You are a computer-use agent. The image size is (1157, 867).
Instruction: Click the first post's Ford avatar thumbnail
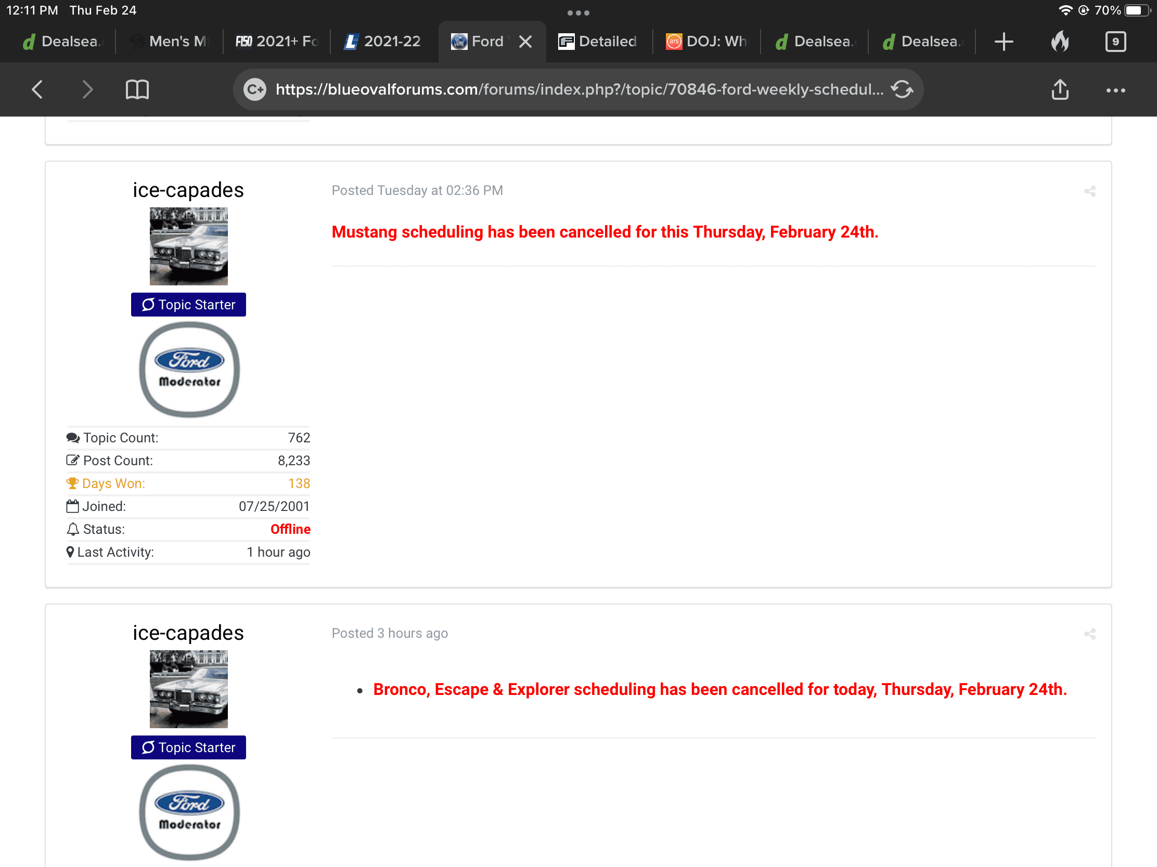point(188,246)
